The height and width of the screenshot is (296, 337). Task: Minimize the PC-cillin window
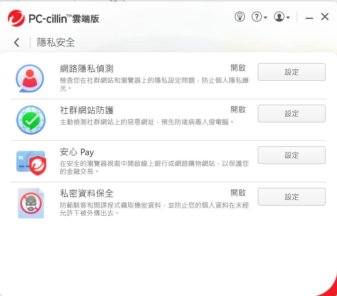(309, 18)
